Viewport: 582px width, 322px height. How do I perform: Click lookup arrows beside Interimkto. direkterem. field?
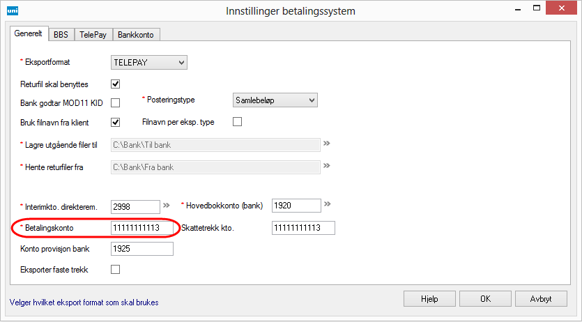[x=166, y=206]
